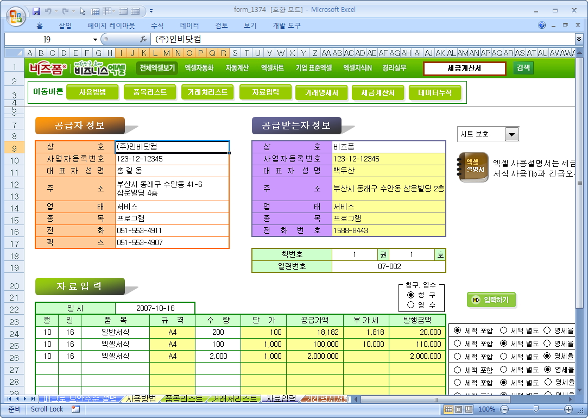Select the 청구 radio button
Viewport: 588px width, 418px height.
click(x=410, y=295)
